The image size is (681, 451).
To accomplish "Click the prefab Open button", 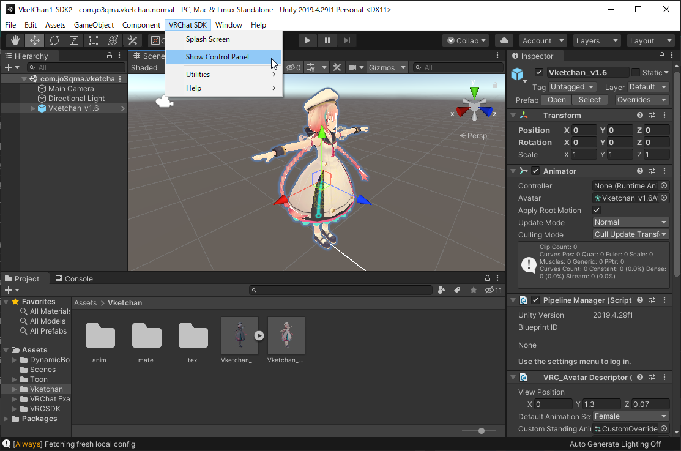I will (557, 100).
